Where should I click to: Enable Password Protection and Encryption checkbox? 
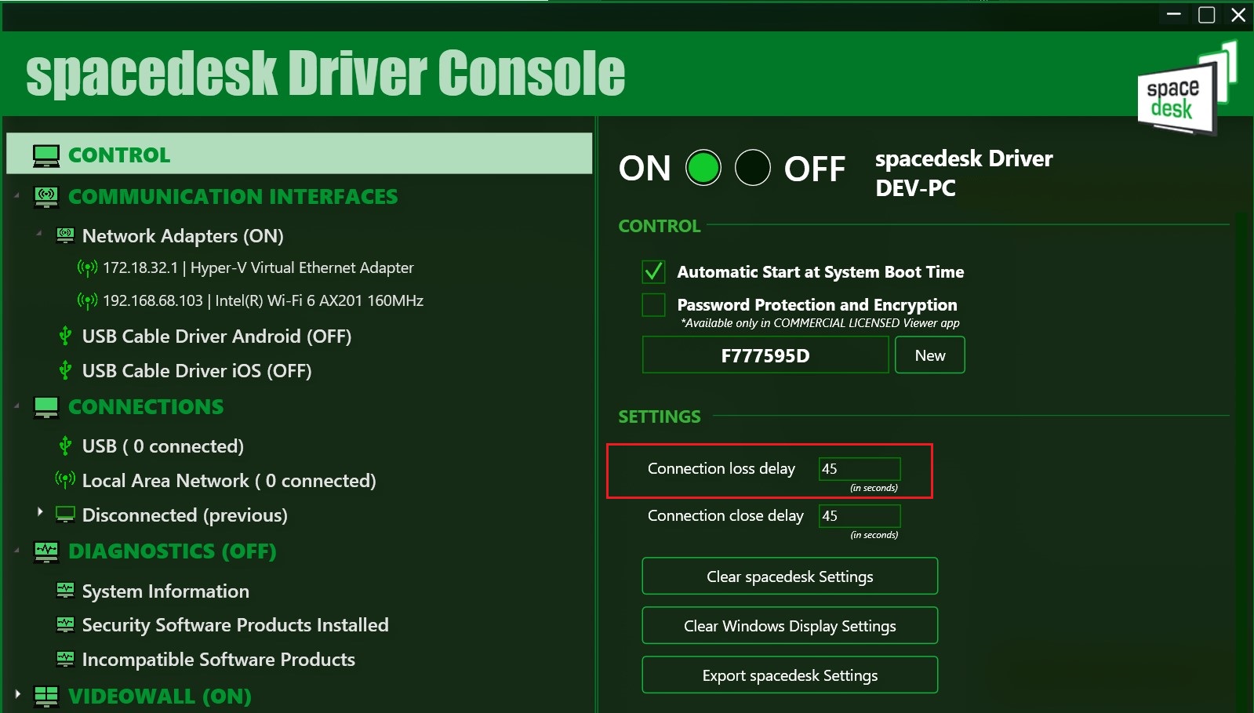(653, 304)
